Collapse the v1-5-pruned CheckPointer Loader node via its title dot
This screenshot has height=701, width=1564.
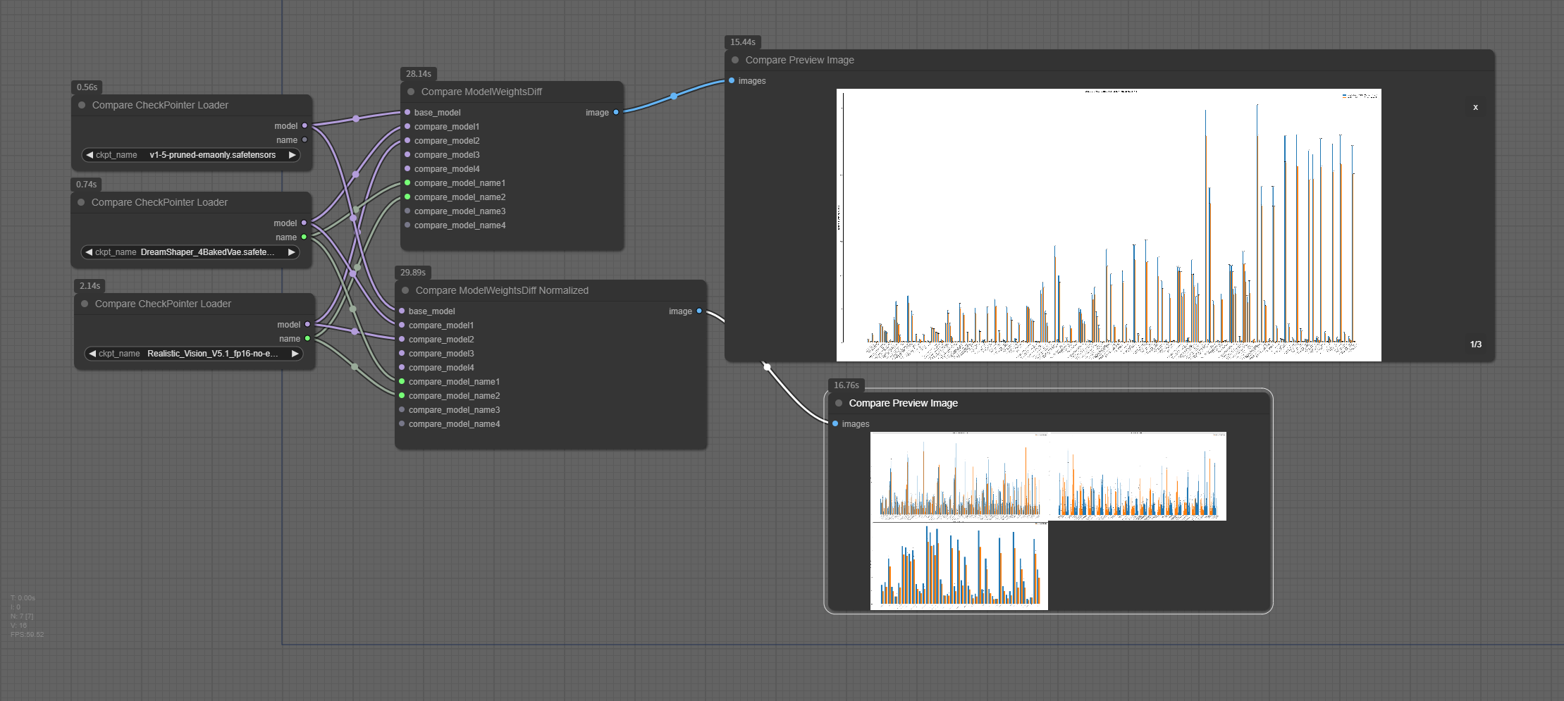82,105
